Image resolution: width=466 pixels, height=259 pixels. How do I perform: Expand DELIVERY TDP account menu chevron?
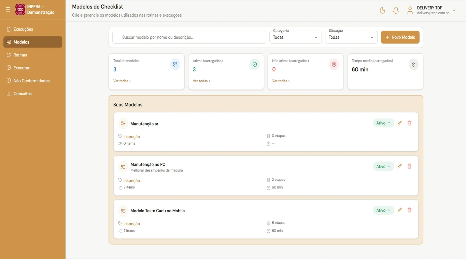click(454, 10)
